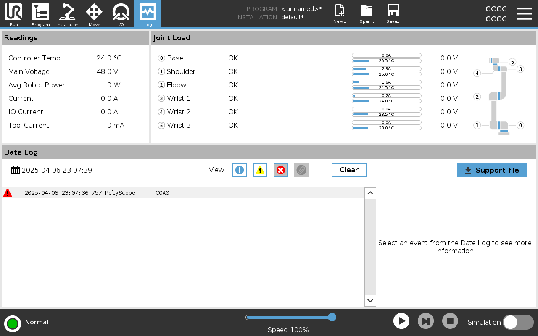Open the I/O screen icon
The width and height of the screenshot is (538, 336).
click(x=121, y=14)
